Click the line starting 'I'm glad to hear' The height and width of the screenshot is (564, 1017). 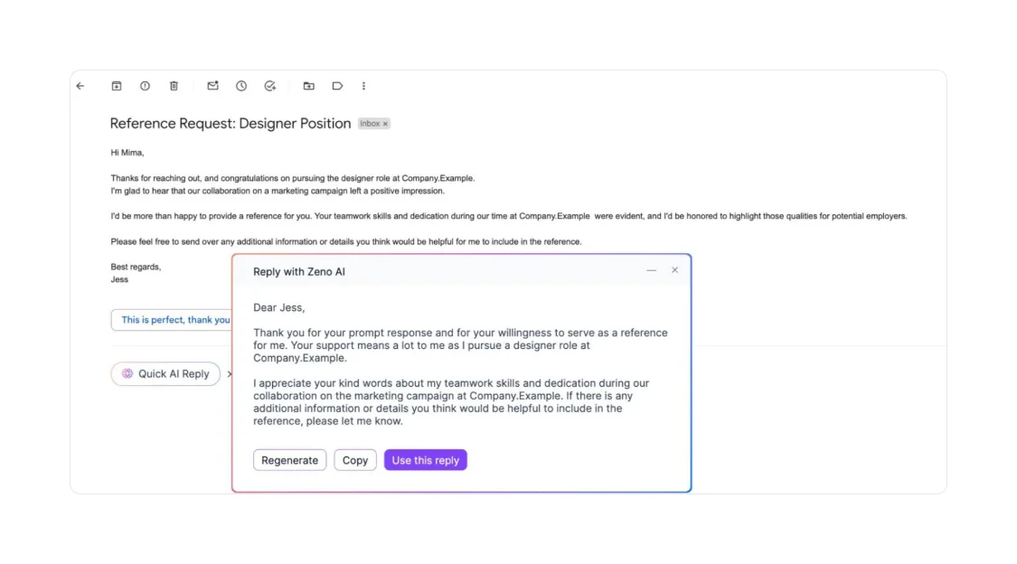278,192
